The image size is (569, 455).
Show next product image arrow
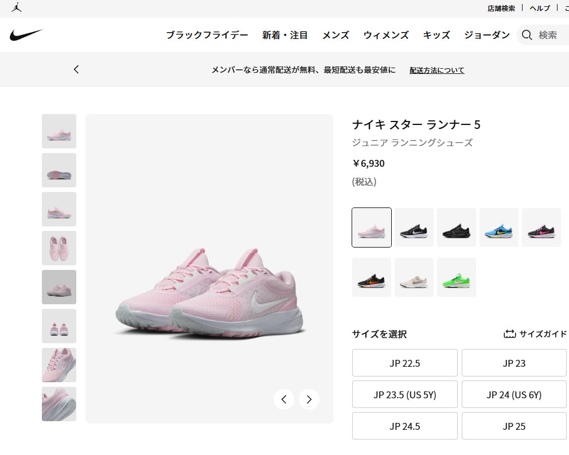[x=309, y=399]
